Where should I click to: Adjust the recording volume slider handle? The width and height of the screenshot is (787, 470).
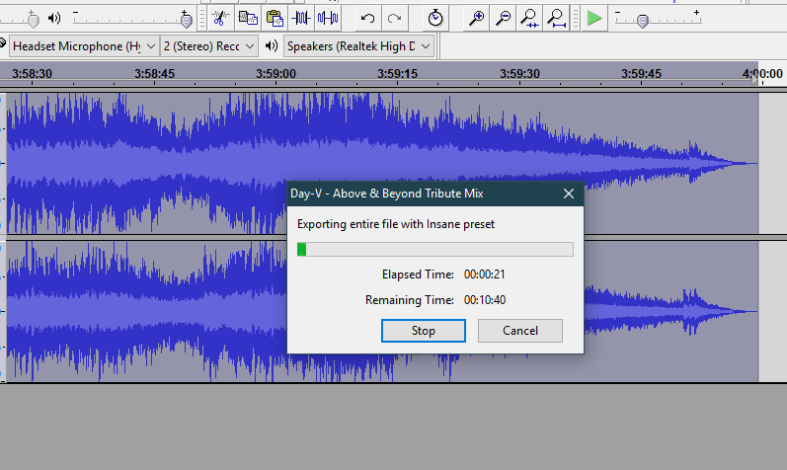[x=34, y=20]
